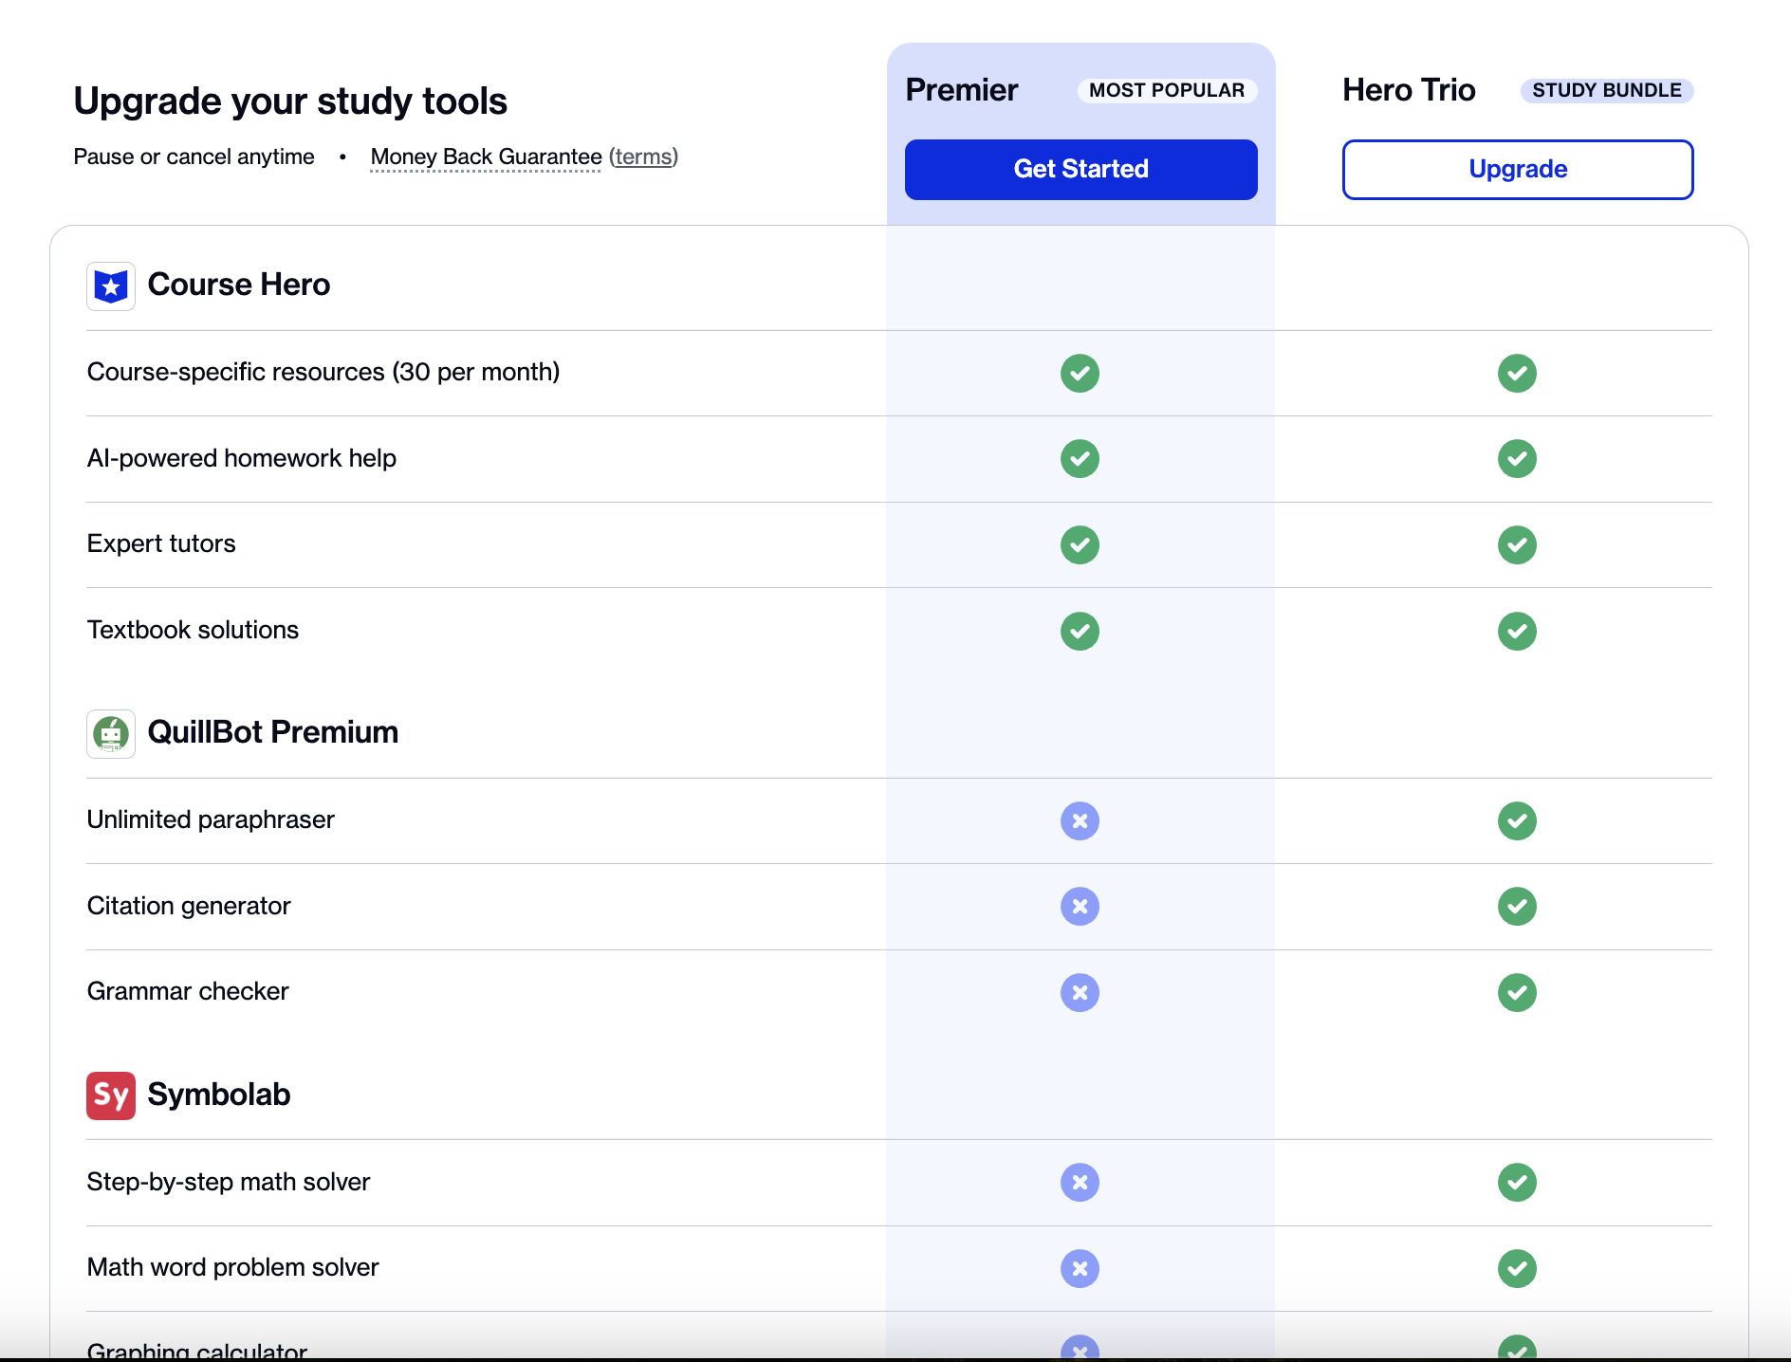The height and width of the screenshot is (1362, 1791).
Task: Click the STUDY BUNDLE badge
Action: 1607,90
